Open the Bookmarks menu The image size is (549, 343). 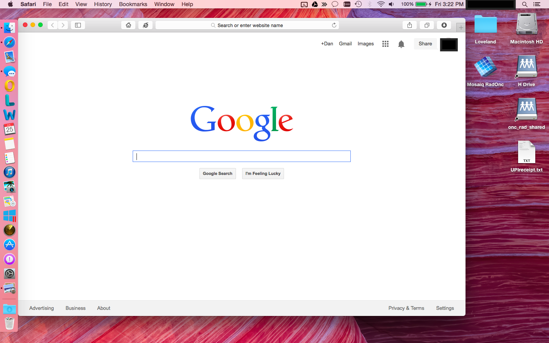(133, 4)
